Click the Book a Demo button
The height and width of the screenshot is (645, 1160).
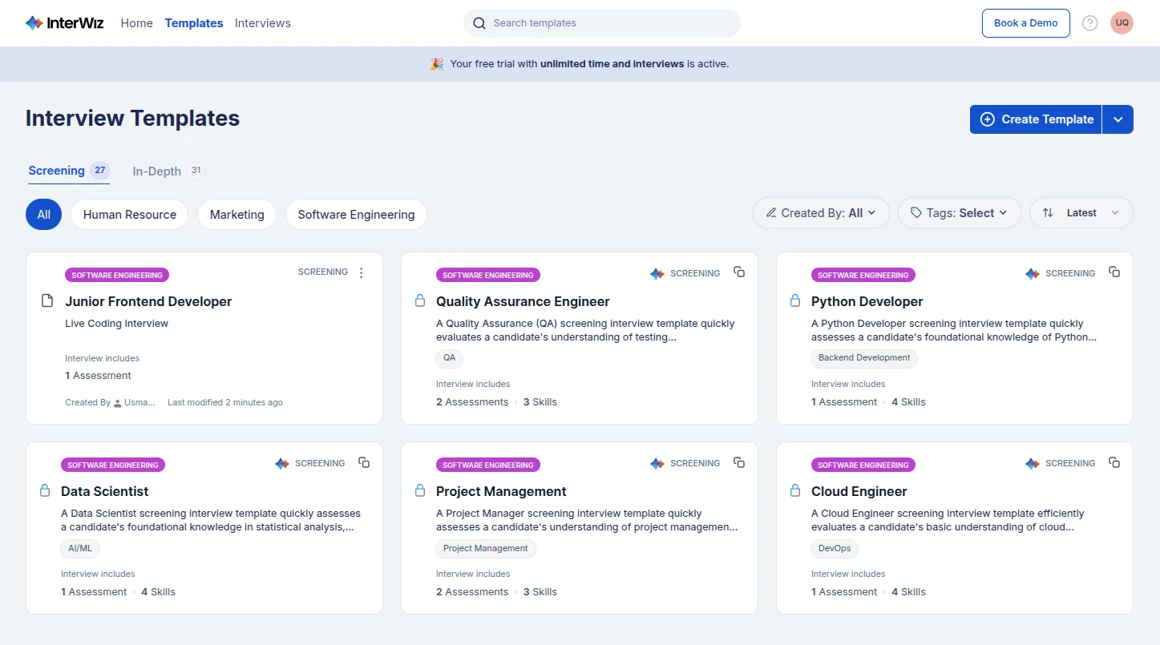pos(1025,23)
